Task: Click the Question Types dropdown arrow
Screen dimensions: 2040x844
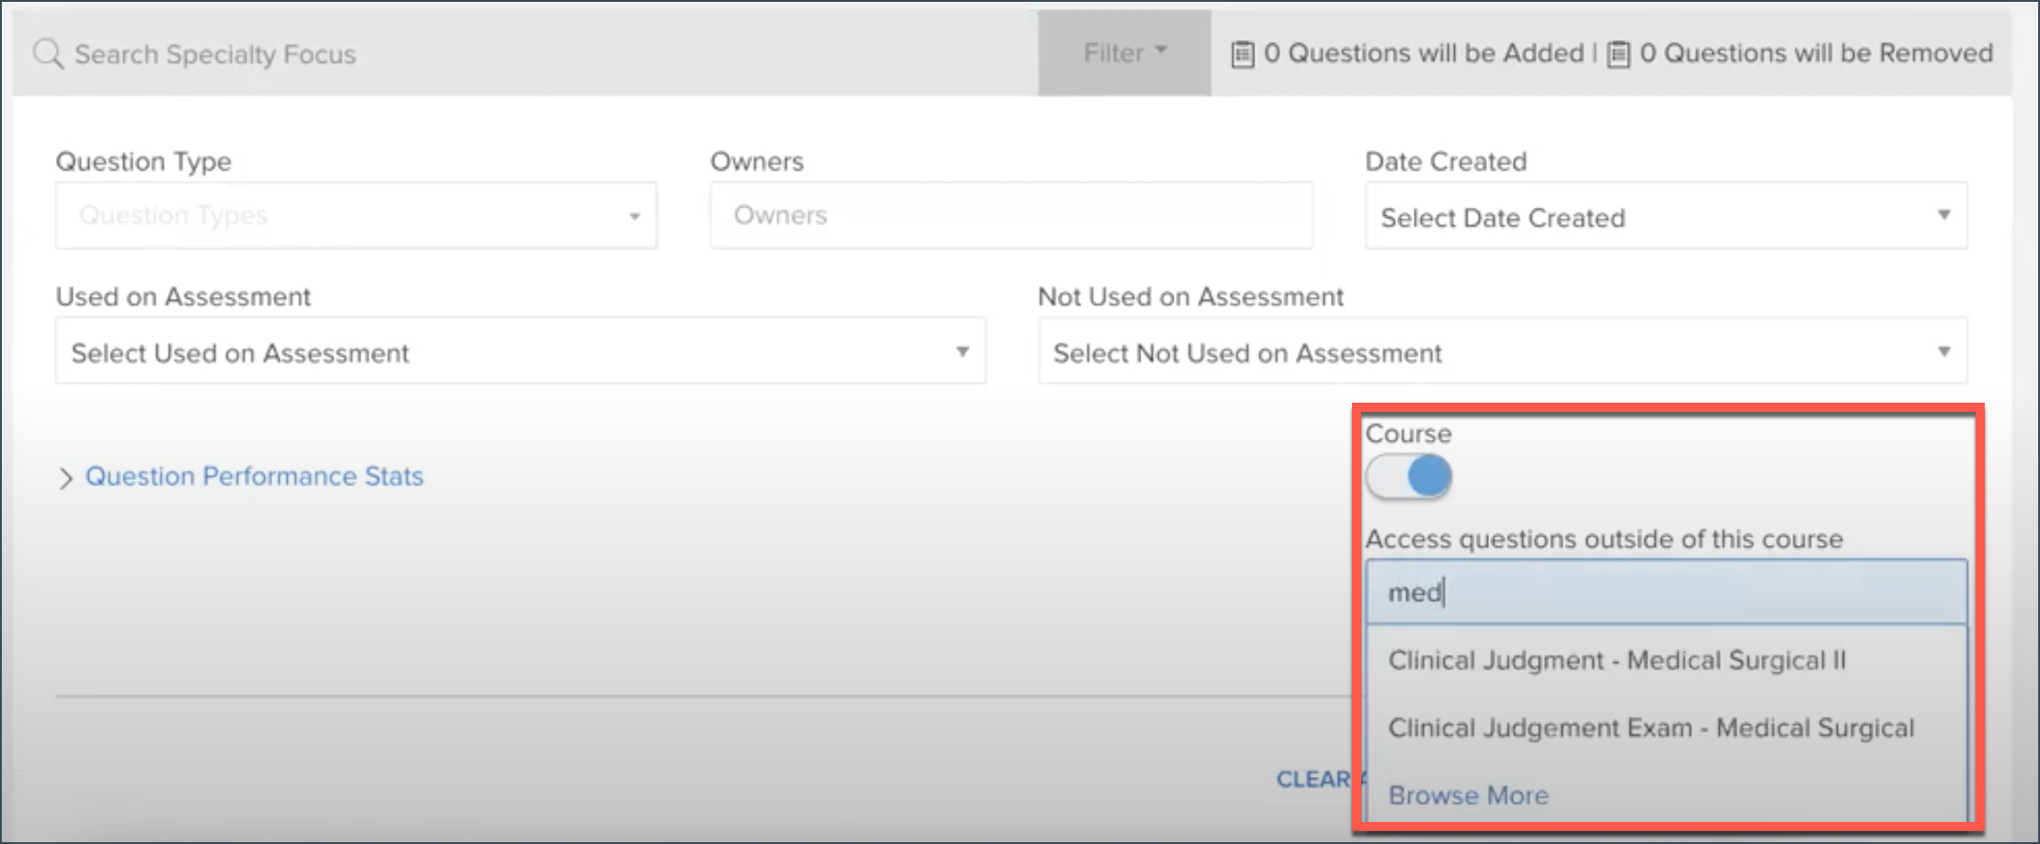Action: [x=633, y=215]
